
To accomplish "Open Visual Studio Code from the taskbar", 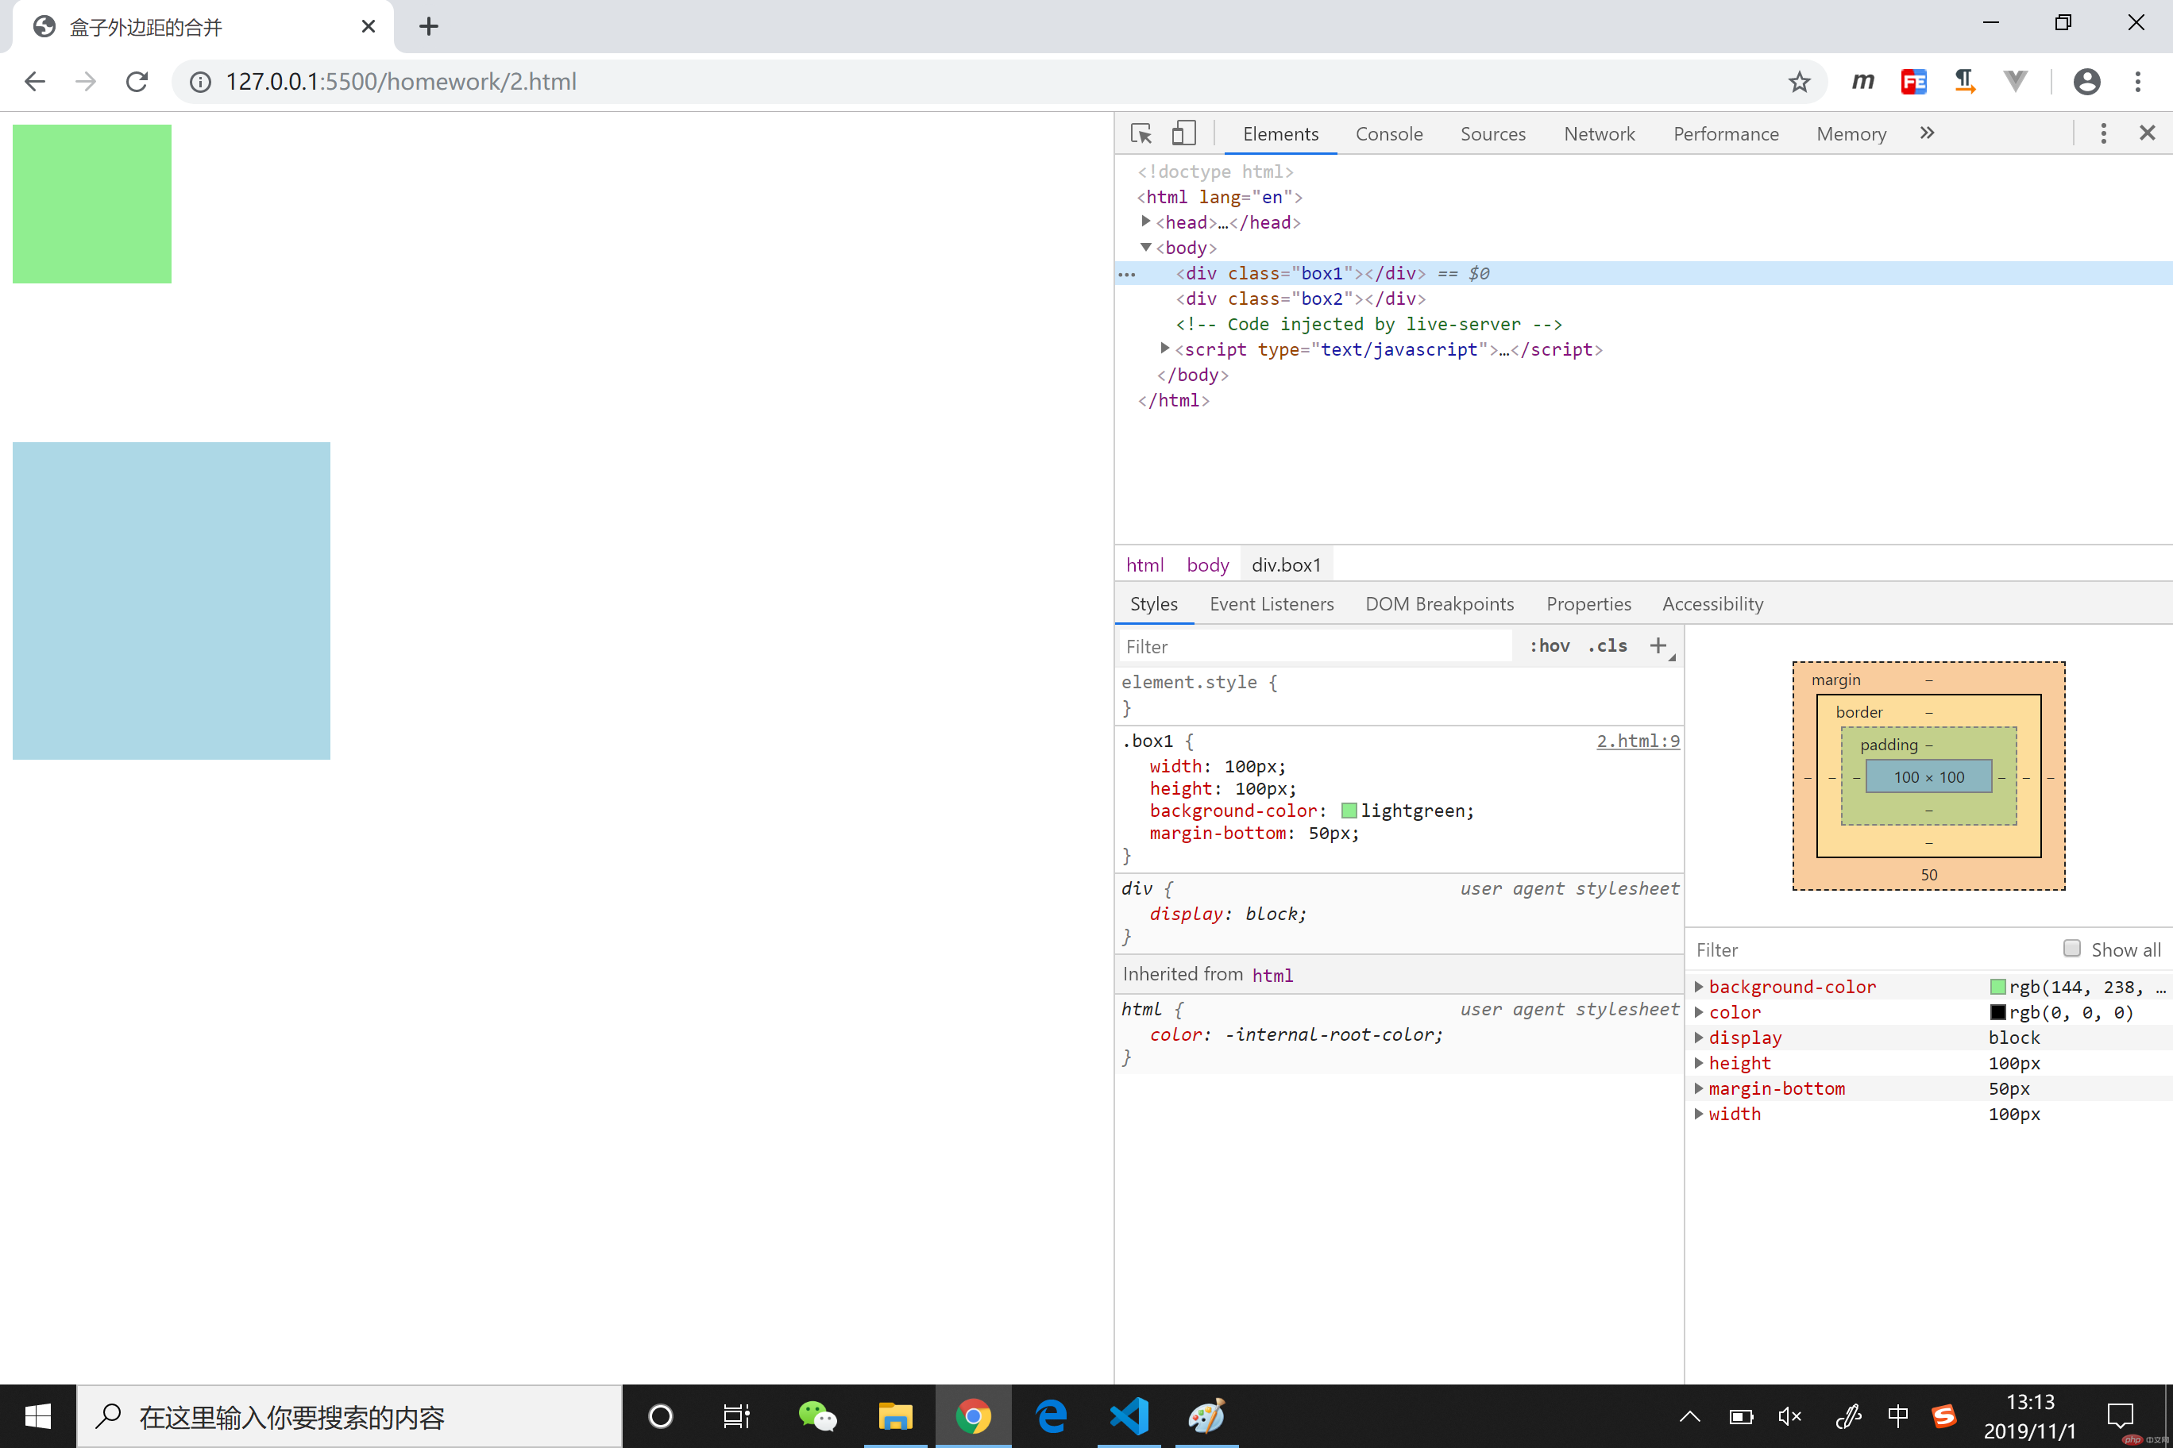I will click(x=1129, y=1415).
